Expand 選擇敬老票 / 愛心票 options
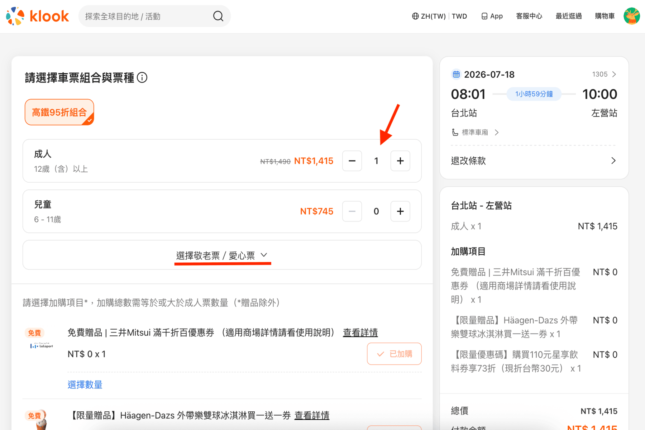 click(x=222, y=255)
